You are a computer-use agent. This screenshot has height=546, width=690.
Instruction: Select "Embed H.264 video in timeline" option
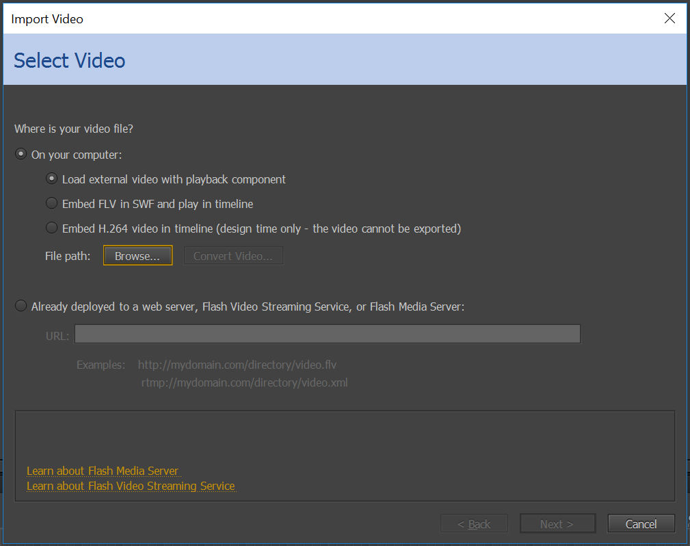[52, 227]
